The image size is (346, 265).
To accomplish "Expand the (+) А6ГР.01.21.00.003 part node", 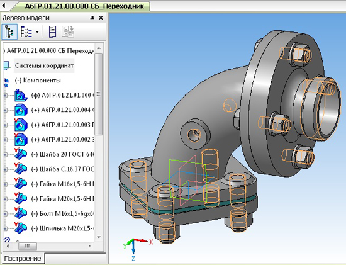I will click(5, 125).
